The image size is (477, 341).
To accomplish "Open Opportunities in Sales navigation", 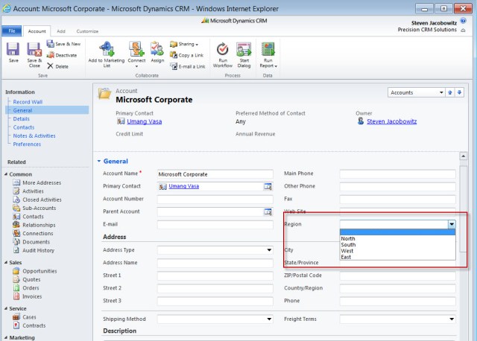I will [x=40, y=271].
